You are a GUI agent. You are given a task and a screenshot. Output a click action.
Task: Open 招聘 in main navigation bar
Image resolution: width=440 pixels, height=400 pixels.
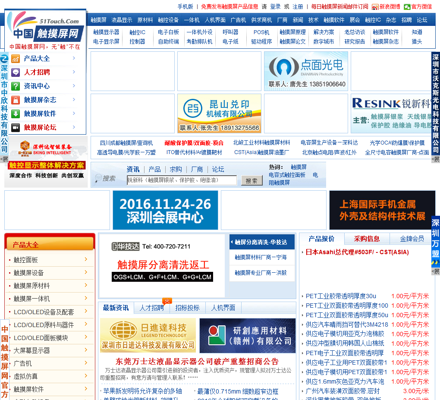pos(407,20)
